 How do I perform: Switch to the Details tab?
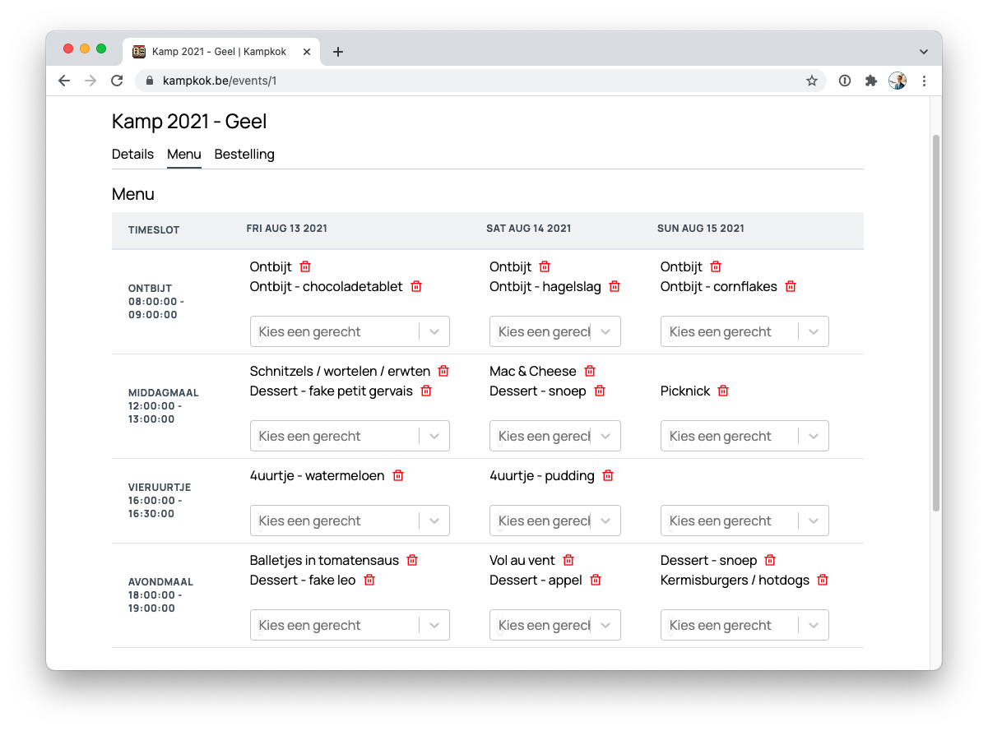[x=132, y=155]
